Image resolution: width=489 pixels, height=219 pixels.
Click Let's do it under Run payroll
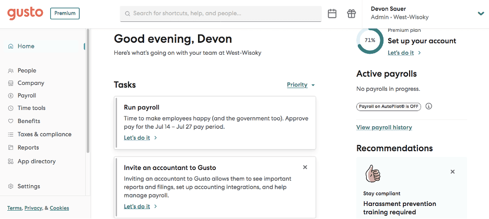click(137, 138)
